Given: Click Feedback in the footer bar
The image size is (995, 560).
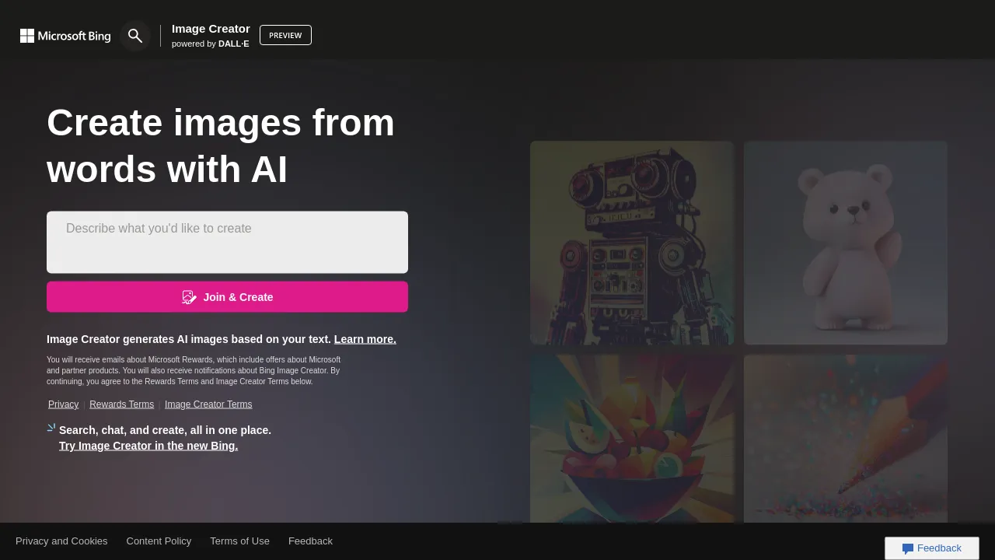Looking at the screenshot, I should click(x=310, y=541).
